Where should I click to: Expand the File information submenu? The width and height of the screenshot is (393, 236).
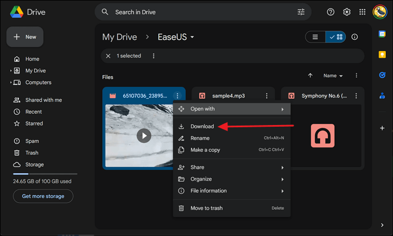231,191
